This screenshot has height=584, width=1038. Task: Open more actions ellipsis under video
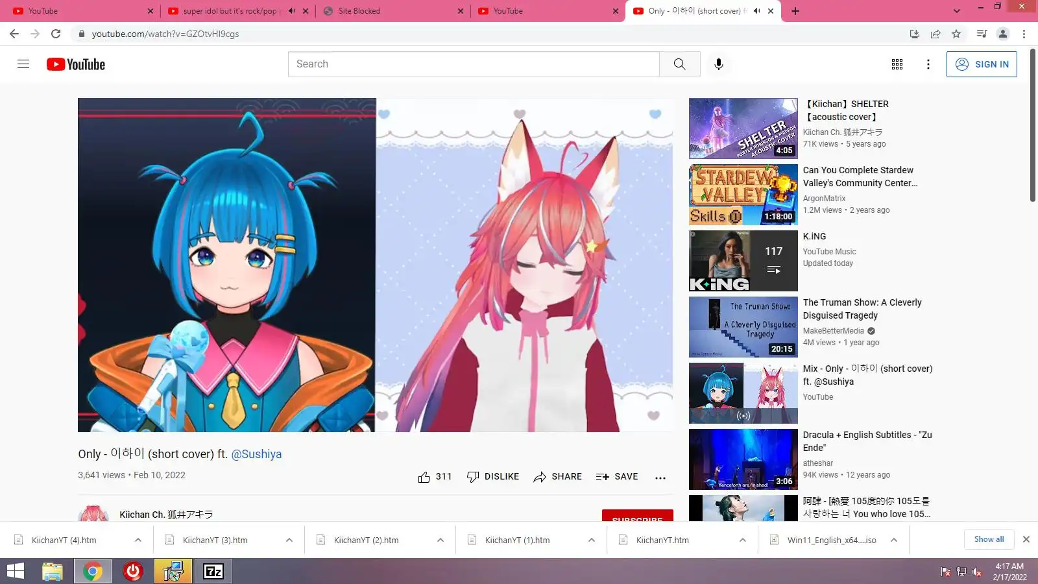click(660, 478)
